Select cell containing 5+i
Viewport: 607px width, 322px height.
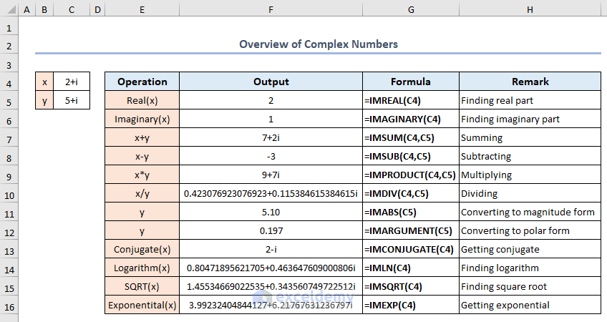pos(72,100)
